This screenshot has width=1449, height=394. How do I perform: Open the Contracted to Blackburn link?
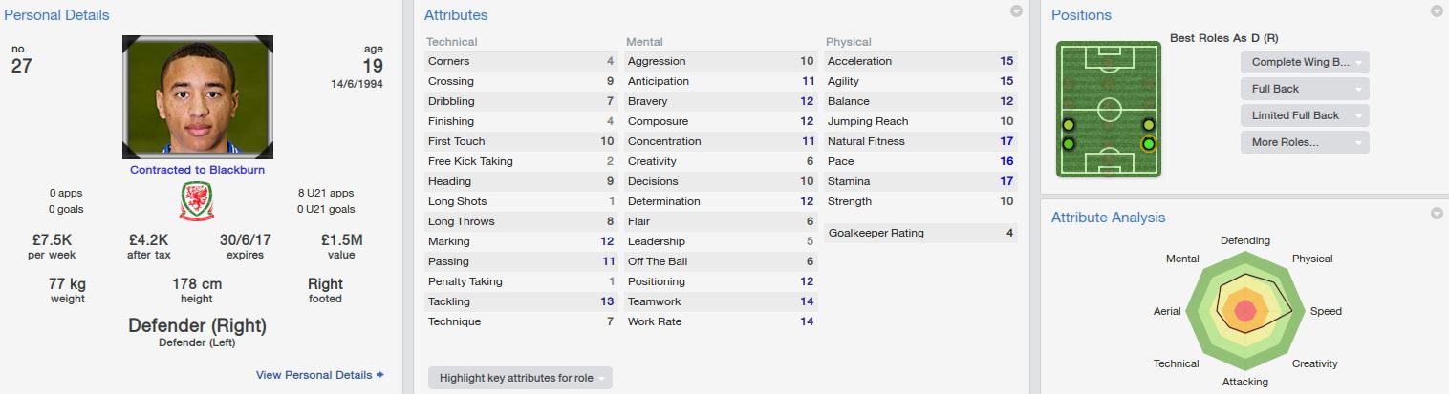click(198, 170)
